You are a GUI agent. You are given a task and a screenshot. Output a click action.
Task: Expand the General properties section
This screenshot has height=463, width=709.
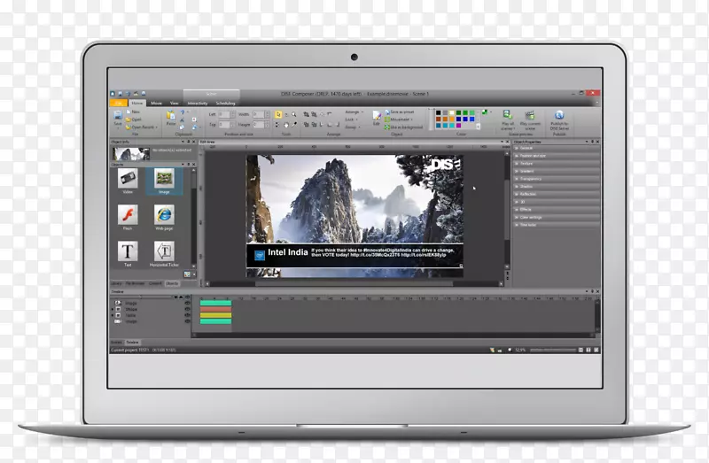click(x=557, y=148)
